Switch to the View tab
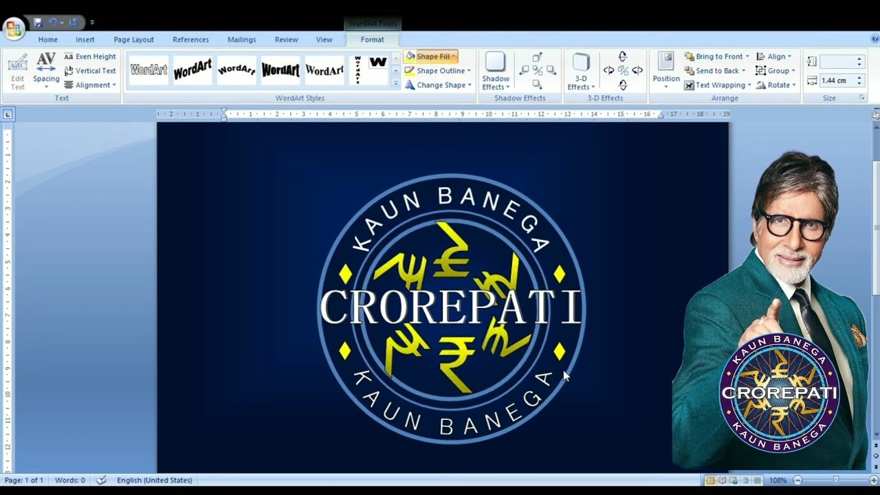The image size is (880, 495). 324,40
